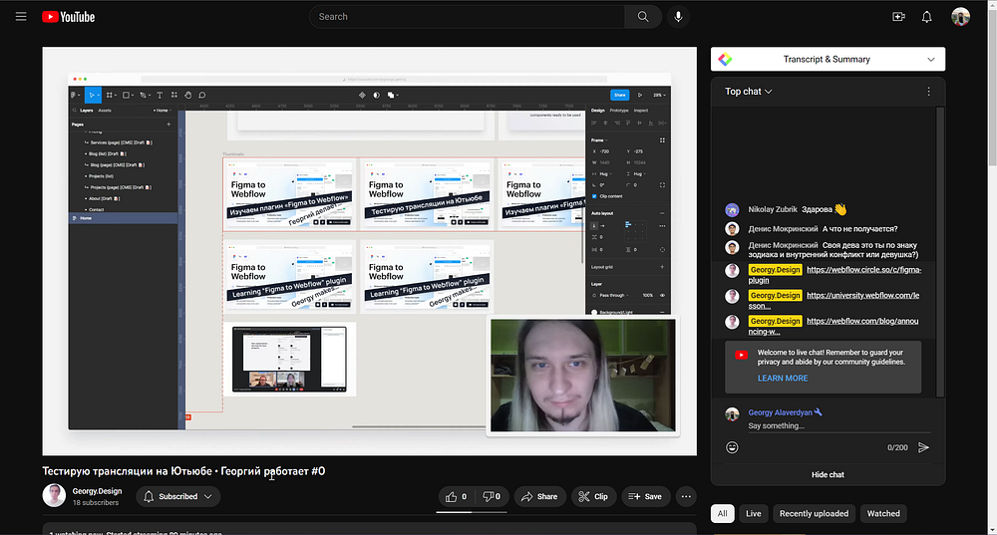
Task: Click the Share button under video
Action: point(537,496)
